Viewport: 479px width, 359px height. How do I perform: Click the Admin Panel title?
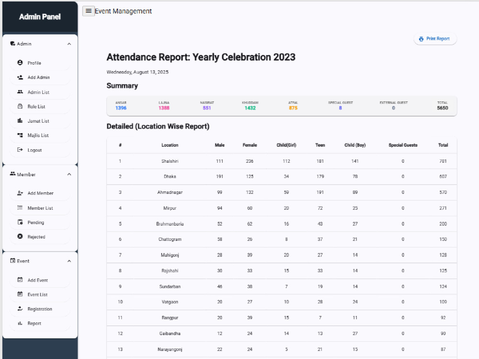(x=40, y=17)
